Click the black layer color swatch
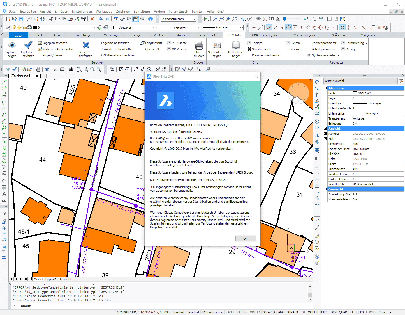The image size is (405, 315). click(x=35, y=28)
